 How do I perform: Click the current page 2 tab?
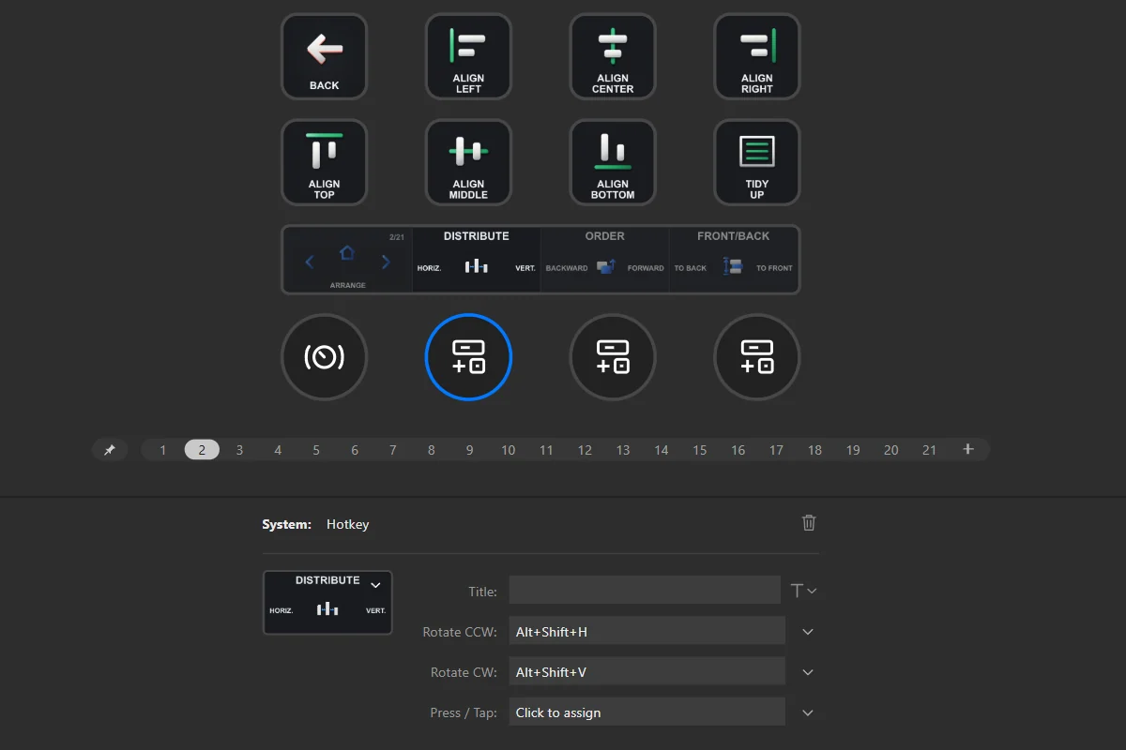(202, 450)
